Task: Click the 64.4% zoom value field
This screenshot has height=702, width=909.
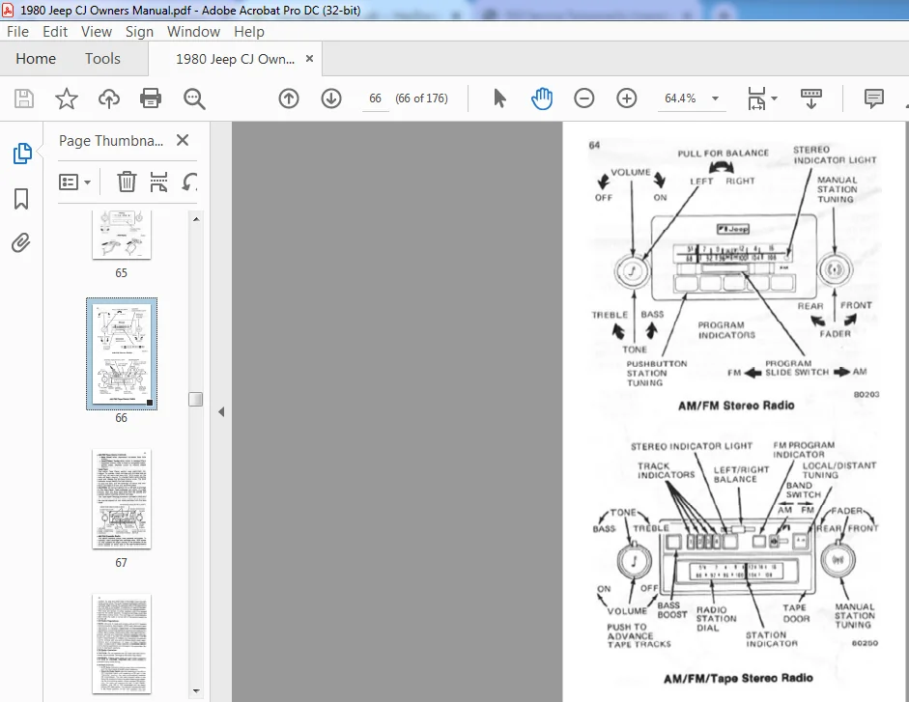Action: pos(680,98)
